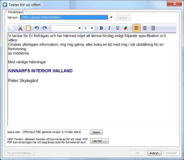This screenshot has height=160, width=184.
Task: Apply changes with Verkställ
Action: pyautogui.click(x=171, y=153)
